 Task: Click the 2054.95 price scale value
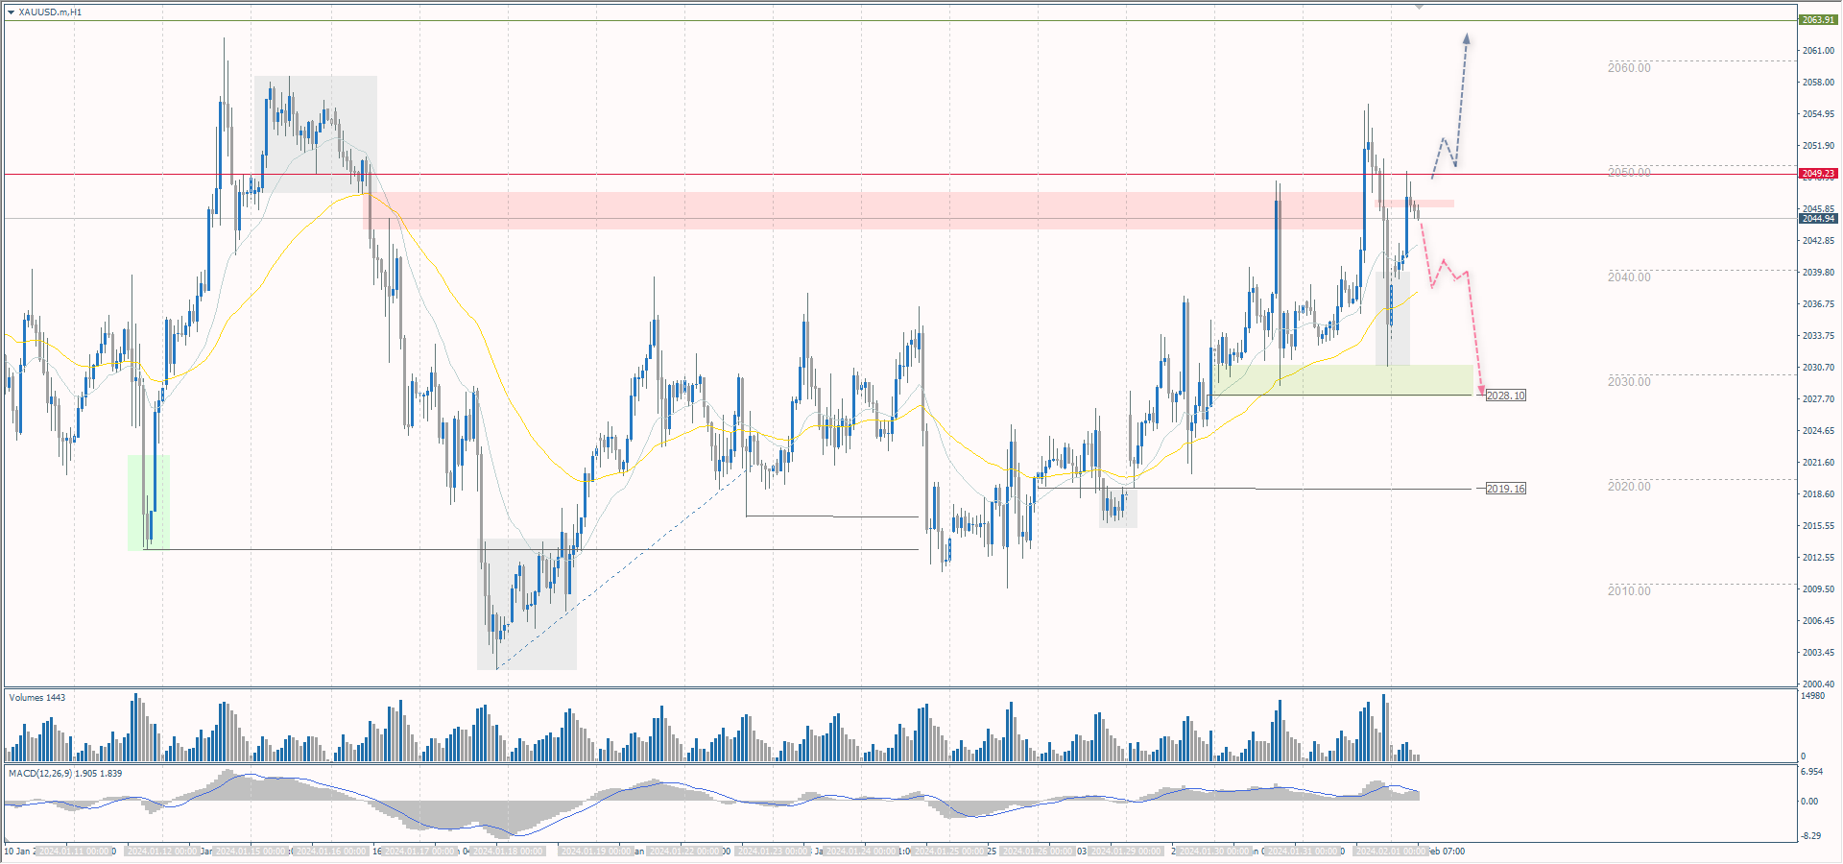pyautogui.click(x=1818, y=114)
